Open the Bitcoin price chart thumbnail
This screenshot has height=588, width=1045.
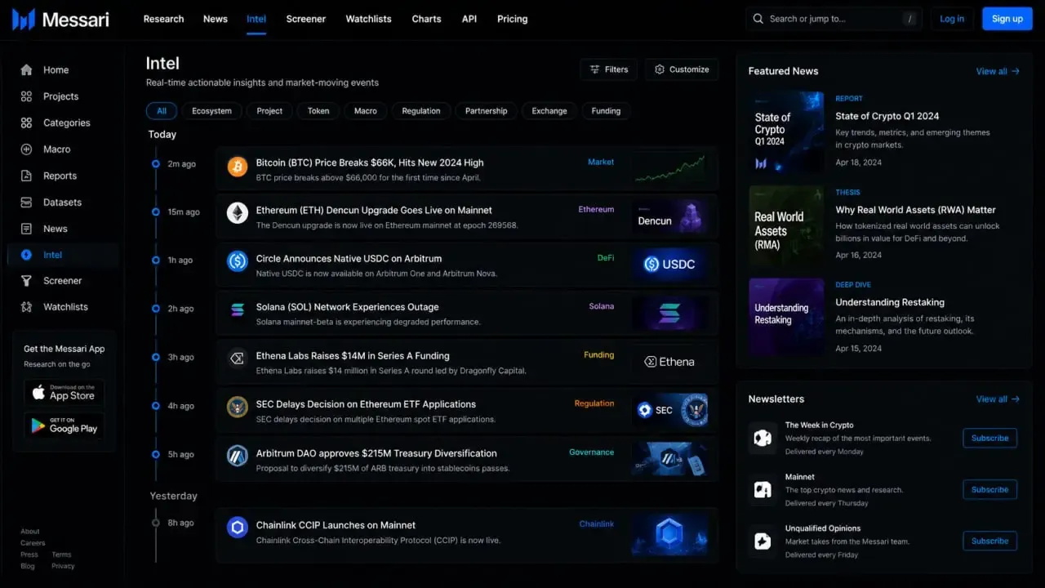669,169
